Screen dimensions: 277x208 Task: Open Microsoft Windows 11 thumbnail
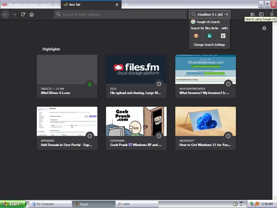click(206, 121)
